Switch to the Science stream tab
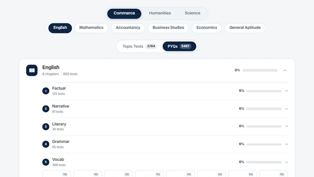Screen dimensions: 314x177 pos(192,13)
